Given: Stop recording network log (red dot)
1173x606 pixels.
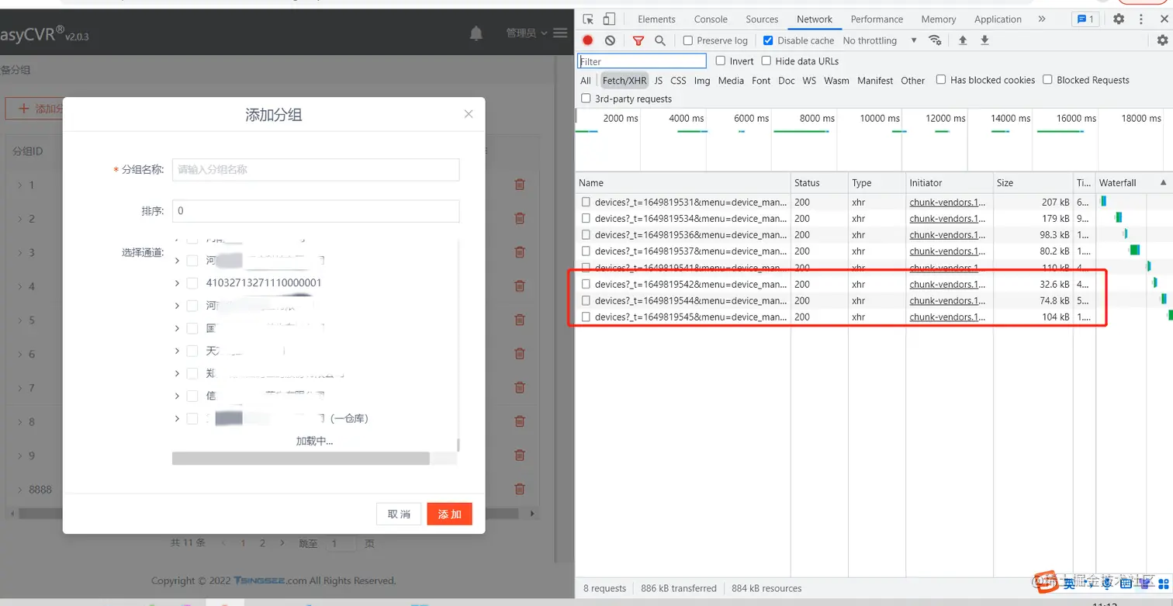Looking at the screenshot, I should click(x=588, y=40).
